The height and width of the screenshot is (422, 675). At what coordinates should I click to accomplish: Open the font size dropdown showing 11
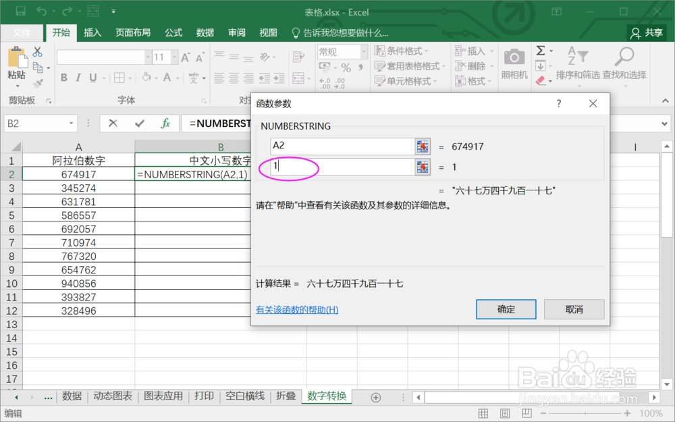(174, 57)
